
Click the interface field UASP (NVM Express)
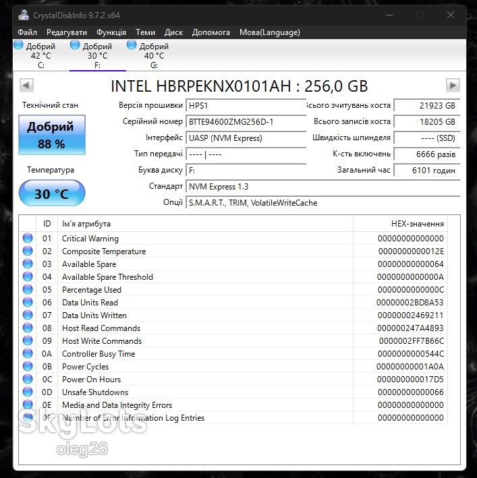246,138
